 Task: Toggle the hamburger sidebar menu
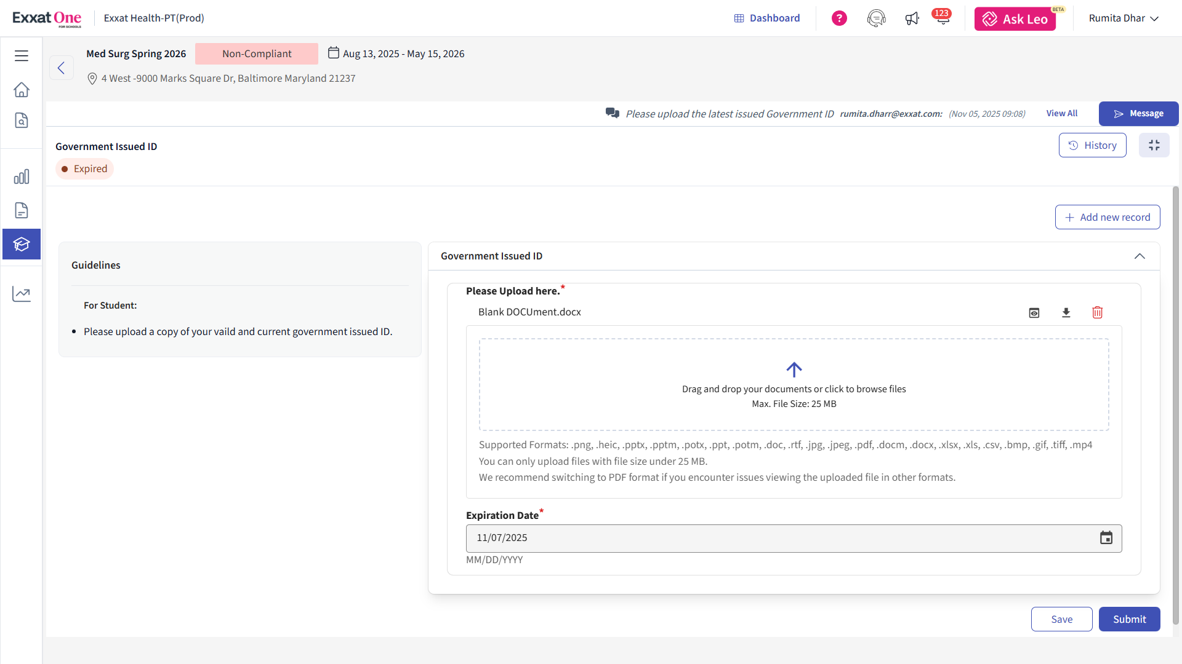pos(22,56)
